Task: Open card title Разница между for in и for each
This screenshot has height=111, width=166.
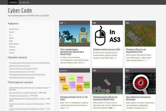Action: pos(74,98)
